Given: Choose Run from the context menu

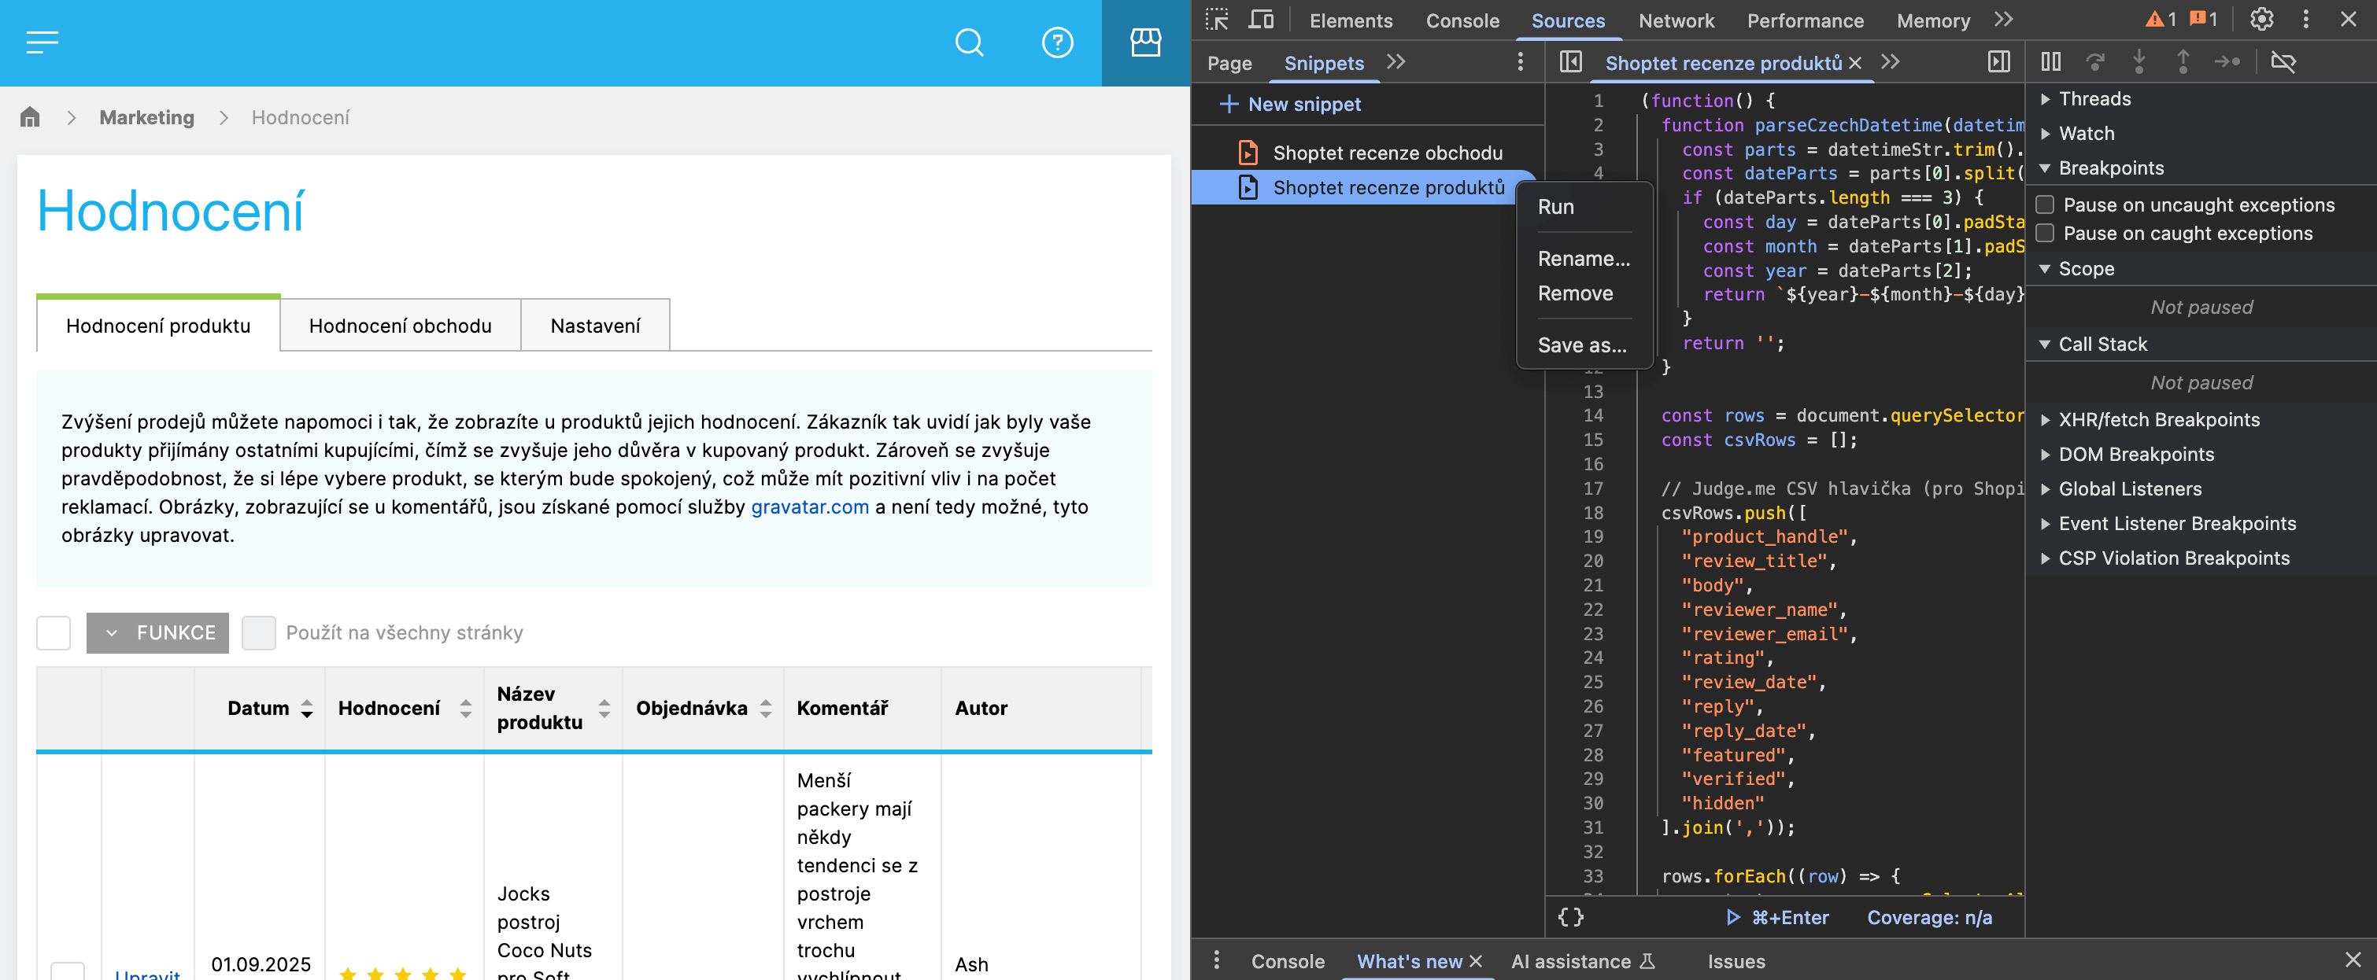Looking at the screenshot, I should [1556, 207].
